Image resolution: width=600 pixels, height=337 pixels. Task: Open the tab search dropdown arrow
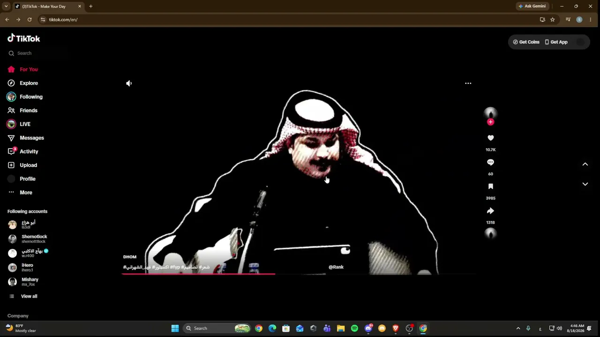[x=6, y=7]
